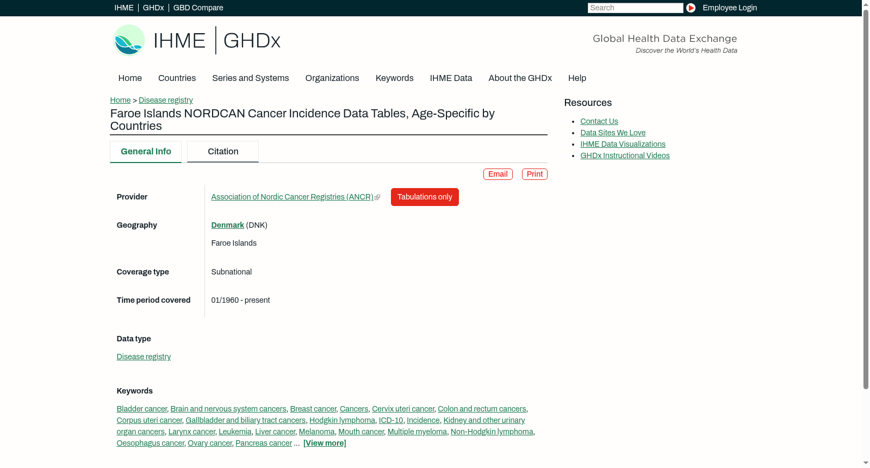The height and width of the screenshot is (468, 870).
Task: Open Contact Us in Resources
Action: click(599, 121)
